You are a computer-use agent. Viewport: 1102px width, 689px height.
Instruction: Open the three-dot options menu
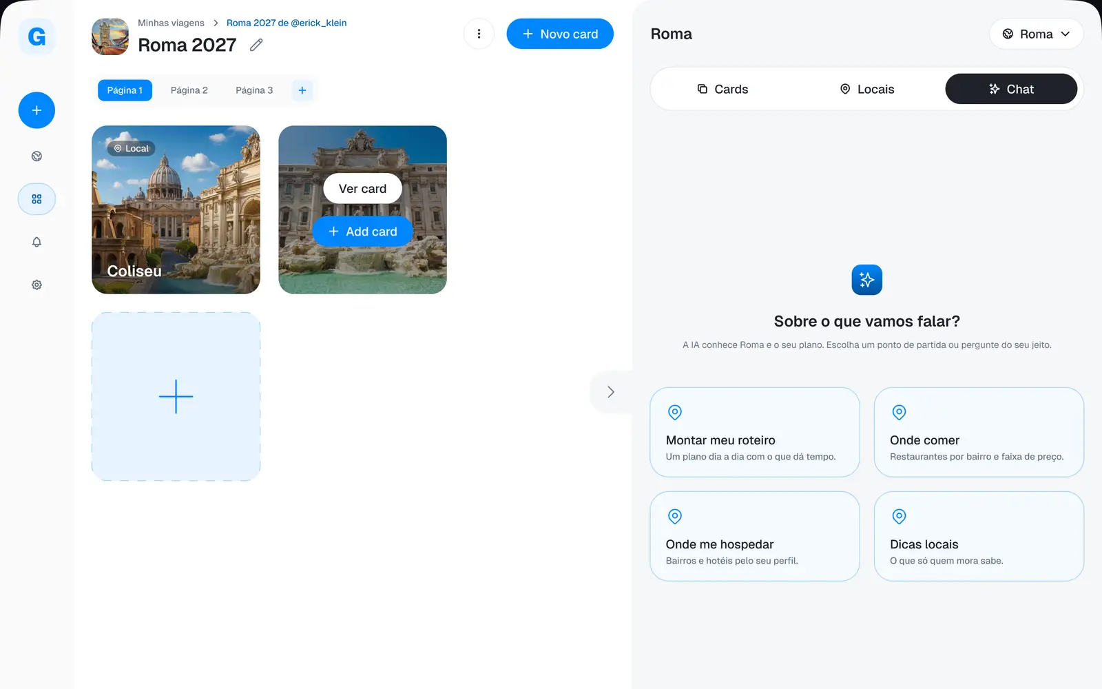coord(479,34)
